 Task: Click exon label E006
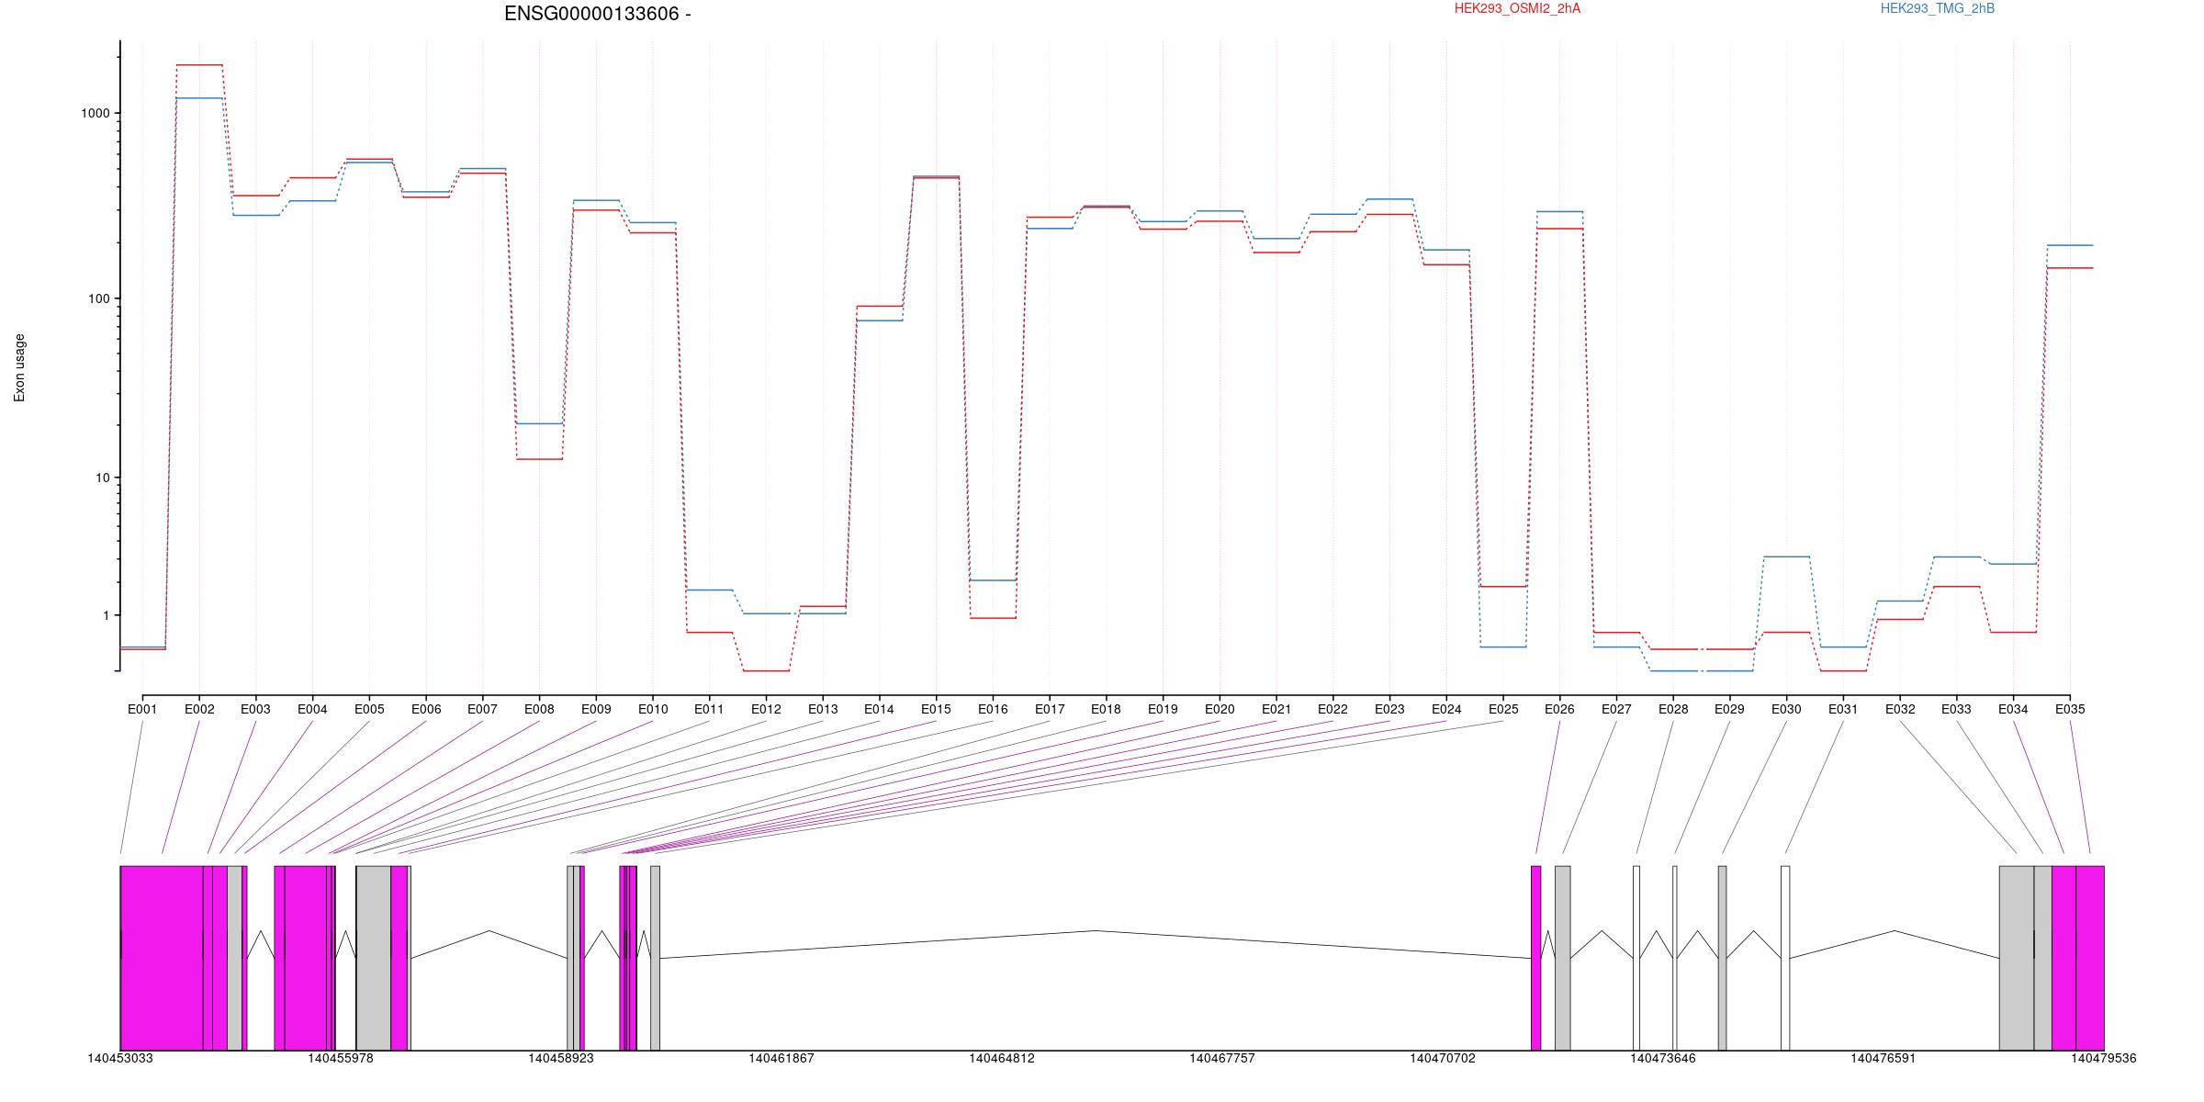pyautogui.click(x=426, y=709)
